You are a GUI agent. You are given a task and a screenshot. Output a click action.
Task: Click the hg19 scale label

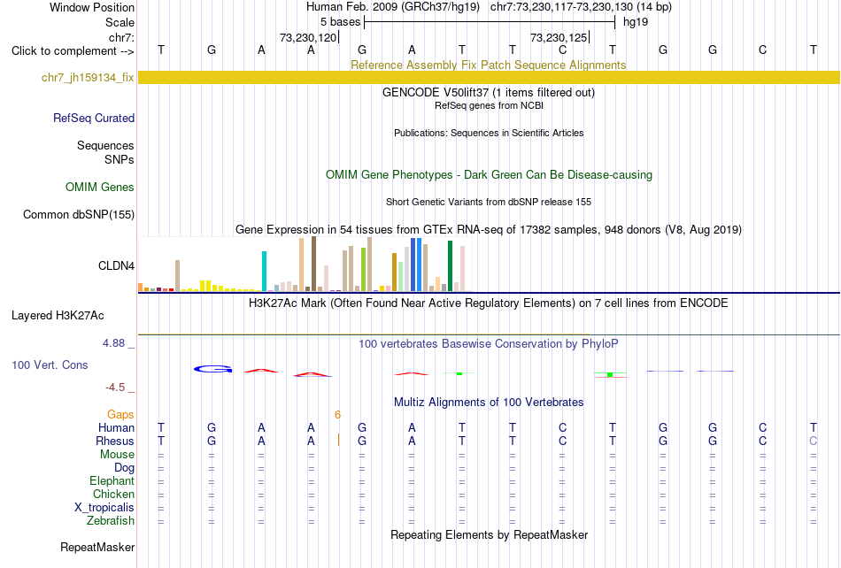[x=636, y=22]
